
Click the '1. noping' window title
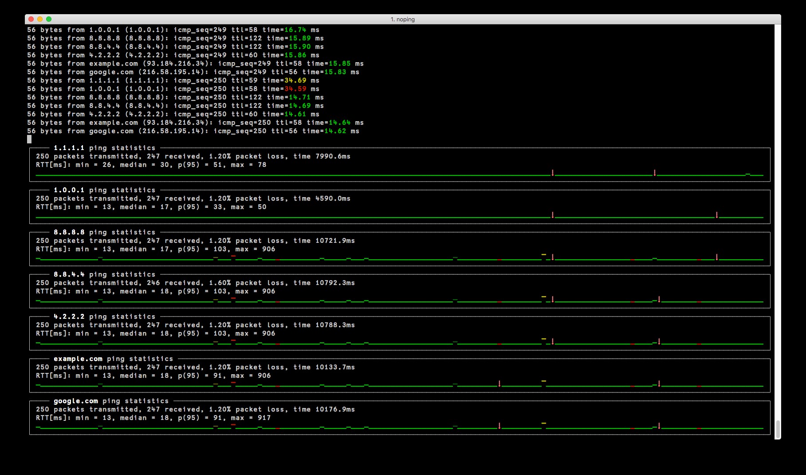402,20
